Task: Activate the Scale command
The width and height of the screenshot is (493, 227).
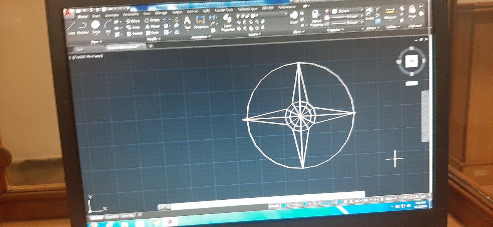Action: 152,33
